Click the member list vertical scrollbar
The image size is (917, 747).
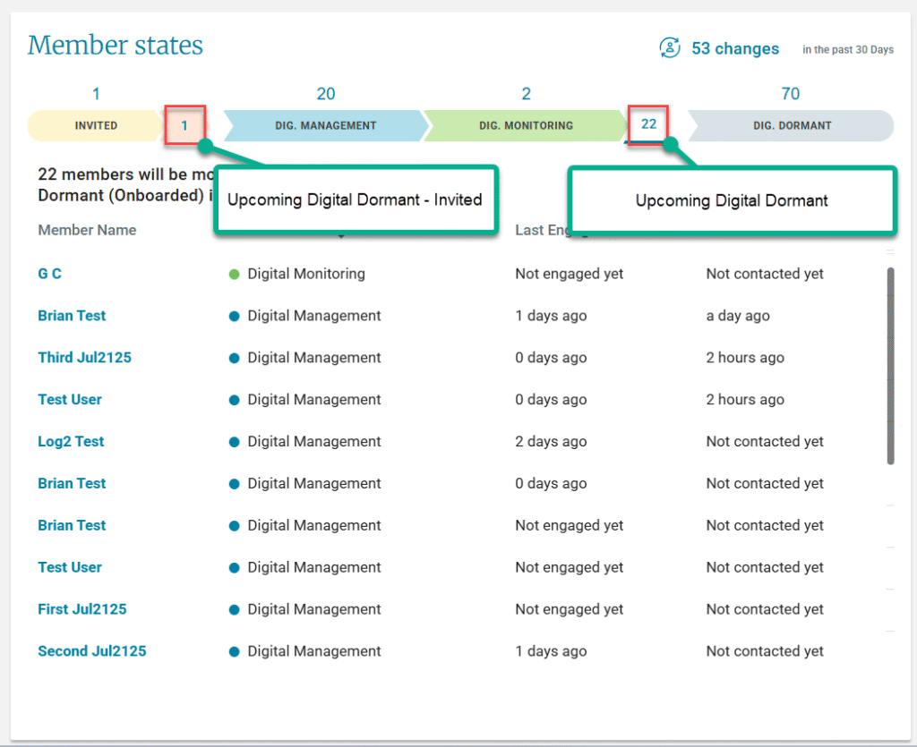[x=890, y=365]
